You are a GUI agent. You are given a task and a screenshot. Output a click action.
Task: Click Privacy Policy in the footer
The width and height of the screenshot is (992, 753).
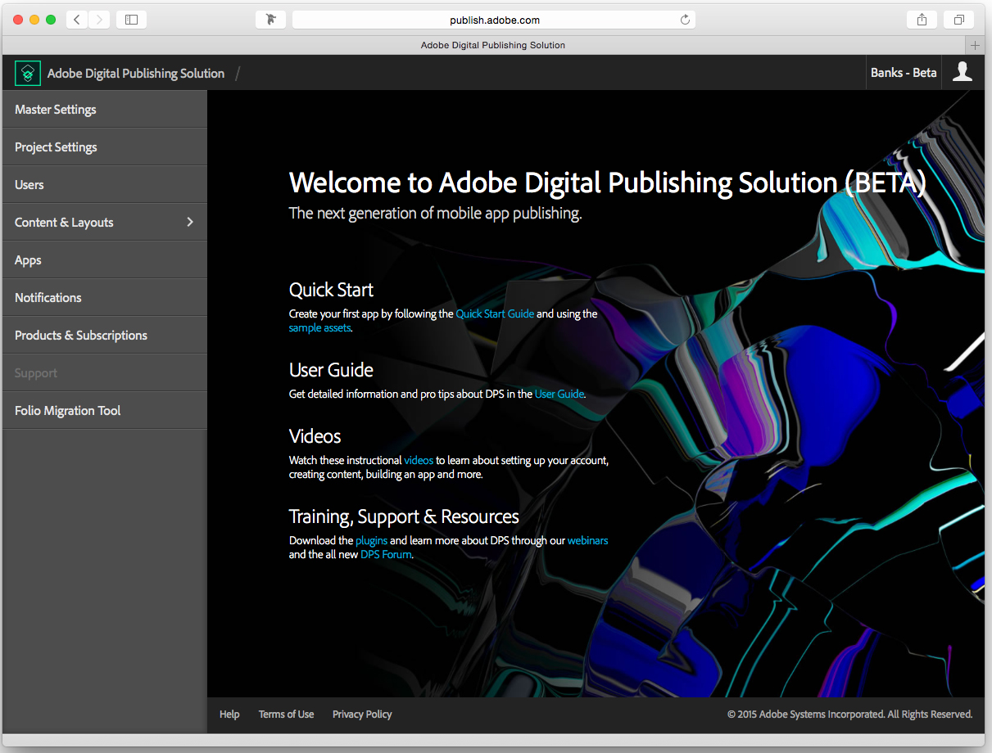click(x=361, y=714)
